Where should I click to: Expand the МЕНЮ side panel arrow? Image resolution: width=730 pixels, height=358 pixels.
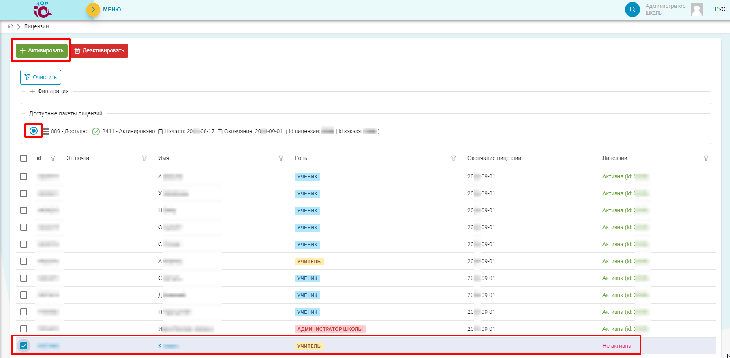tap(93, 9)
